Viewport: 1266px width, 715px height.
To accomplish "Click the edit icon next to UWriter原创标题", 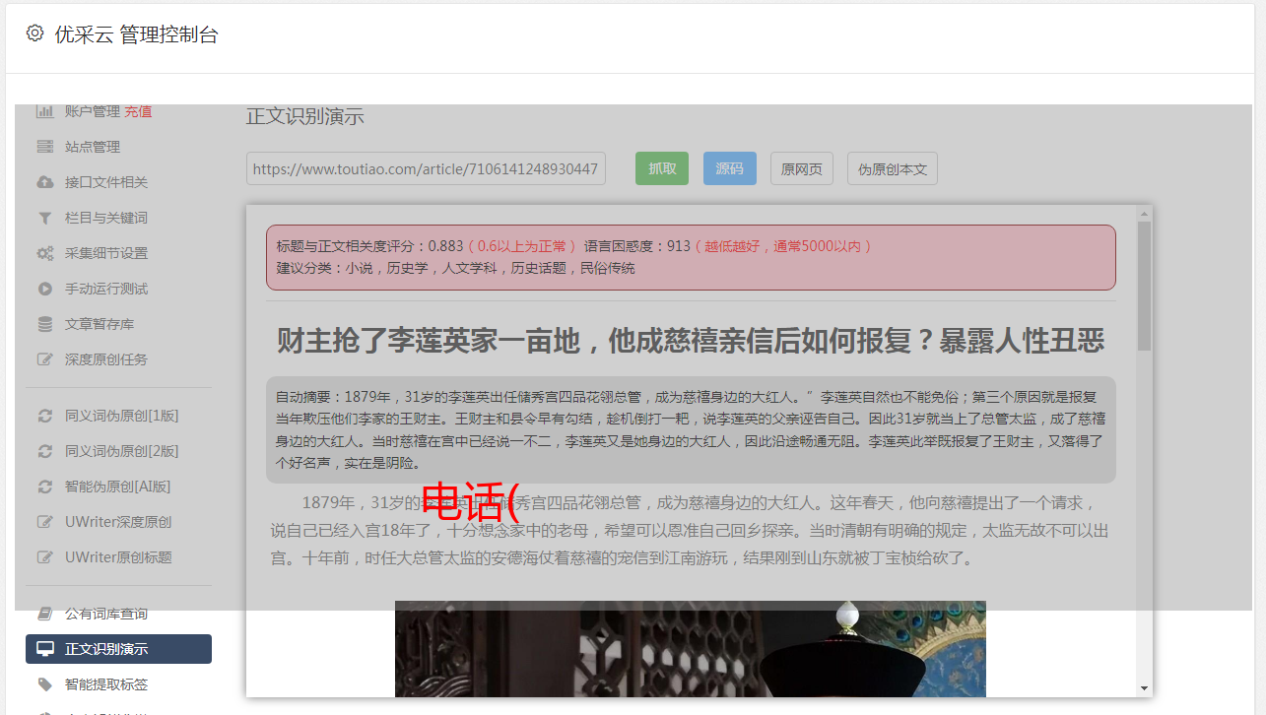I will [x=45, y=557].
